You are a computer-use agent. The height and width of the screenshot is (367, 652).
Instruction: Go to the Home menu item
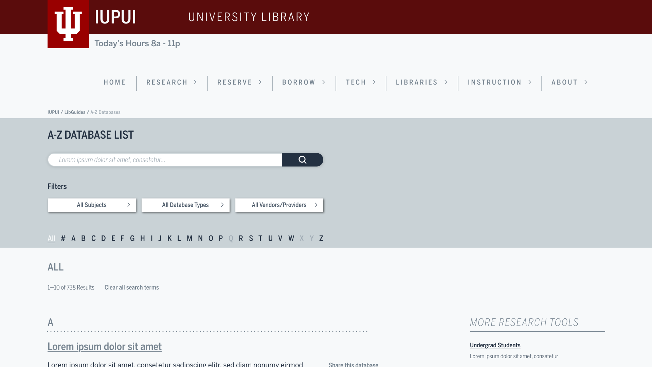pyautogui.click(x=114, y=82)
